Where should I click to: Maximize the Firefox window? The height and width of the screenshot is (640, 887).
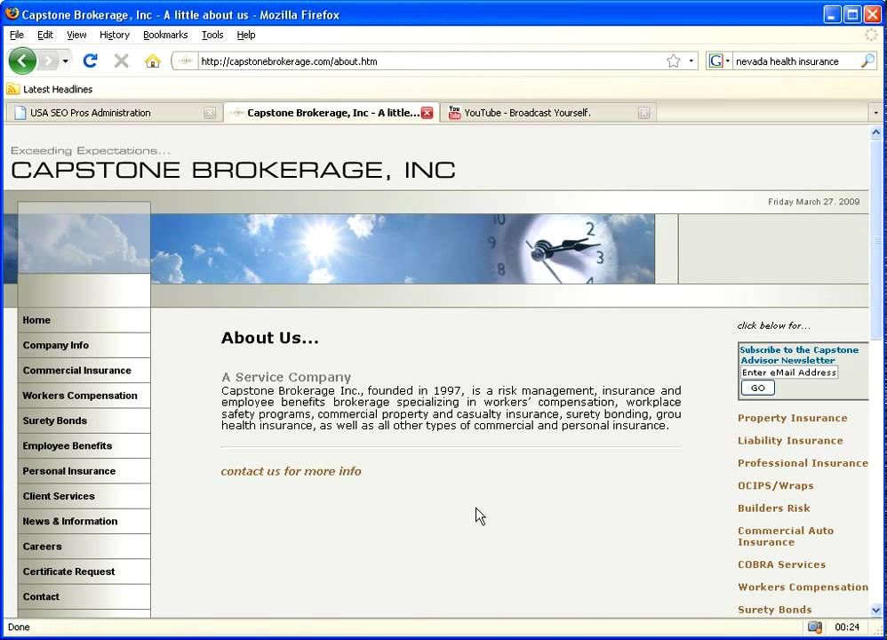click(852, 14)
